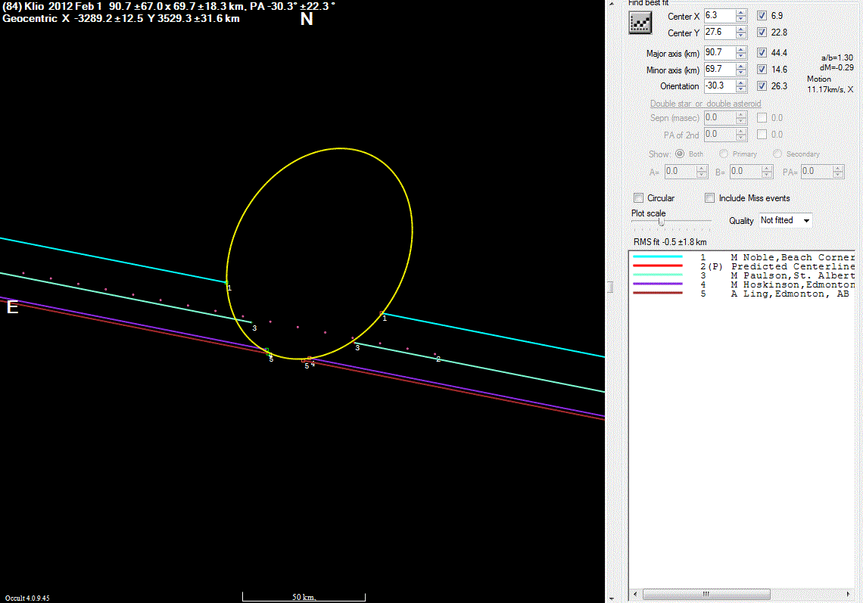This screenshot has width=863, height=603.
Task: Uncheck the Center X fit checkbox
Action: [762, 16]
